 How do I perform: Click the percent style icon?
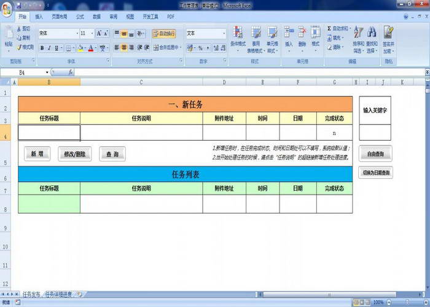pyautogui.click(x=200, y=49)
